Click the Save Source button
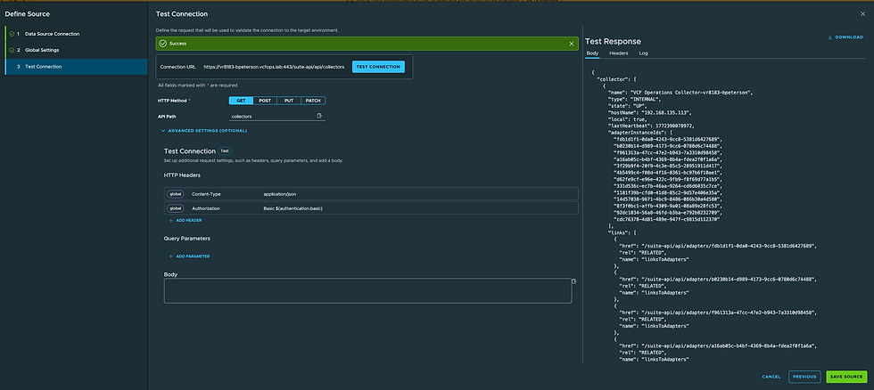 click(x=846, y=377)
